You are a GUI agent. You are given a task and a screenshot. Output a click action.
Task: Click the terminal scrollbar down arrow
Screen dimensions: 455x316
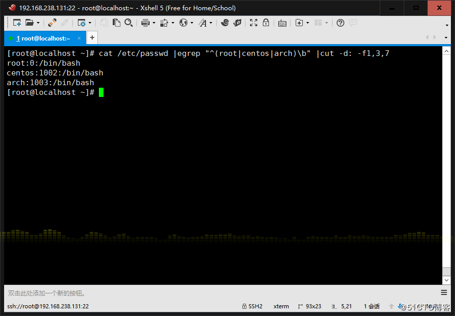tap(446, 279)
